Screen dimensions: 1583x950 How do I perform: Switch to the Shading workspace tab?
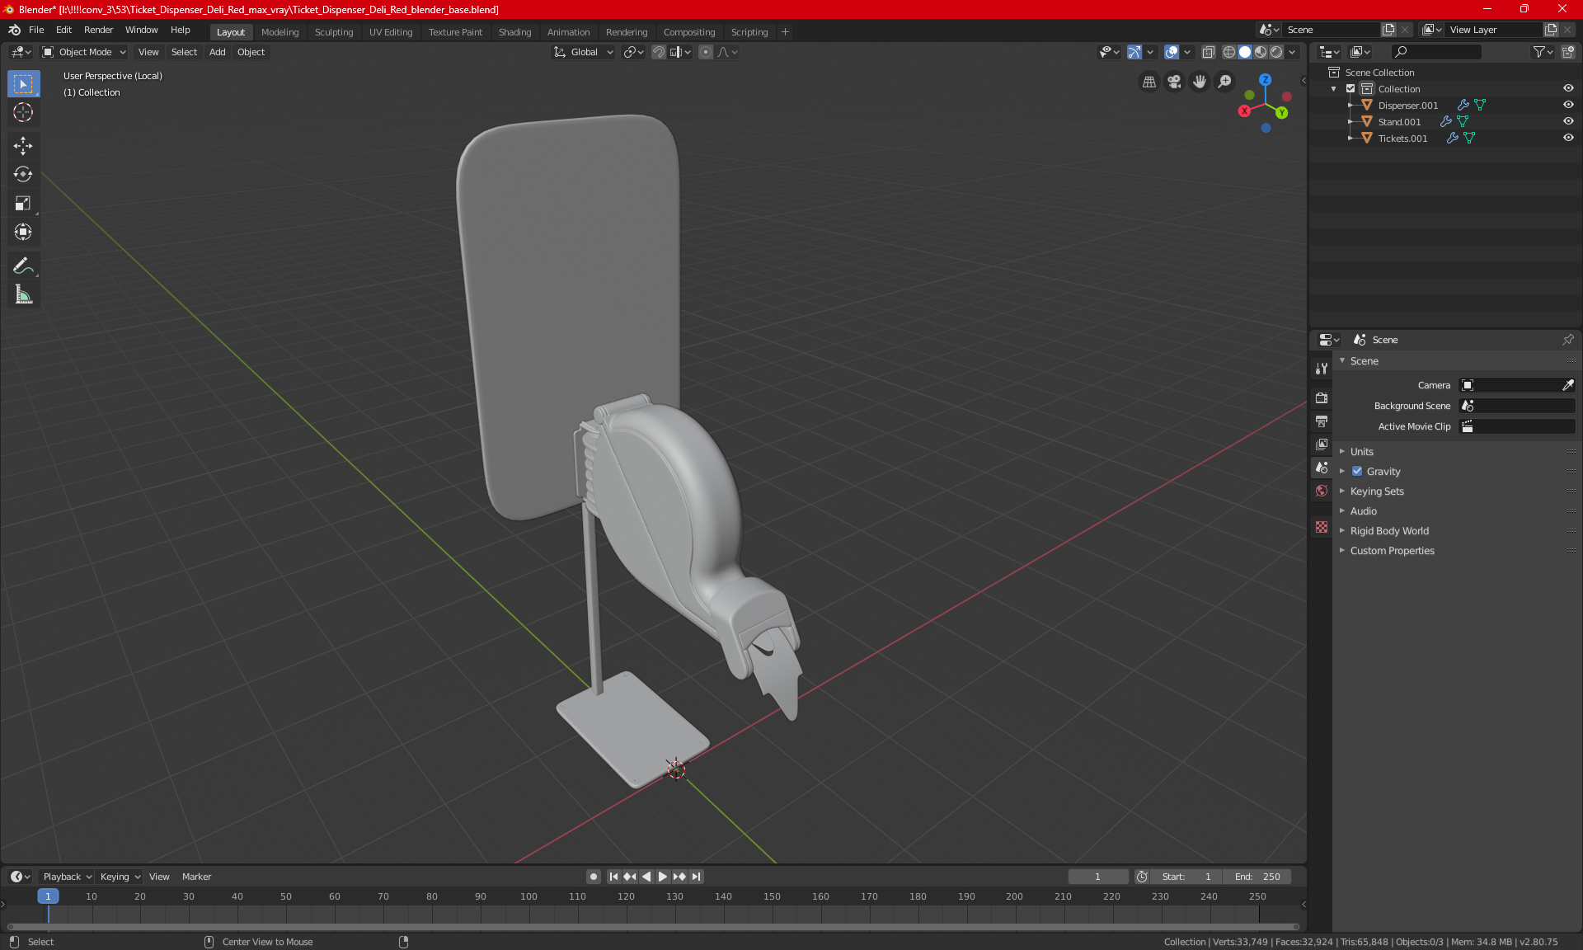[514, 32]
